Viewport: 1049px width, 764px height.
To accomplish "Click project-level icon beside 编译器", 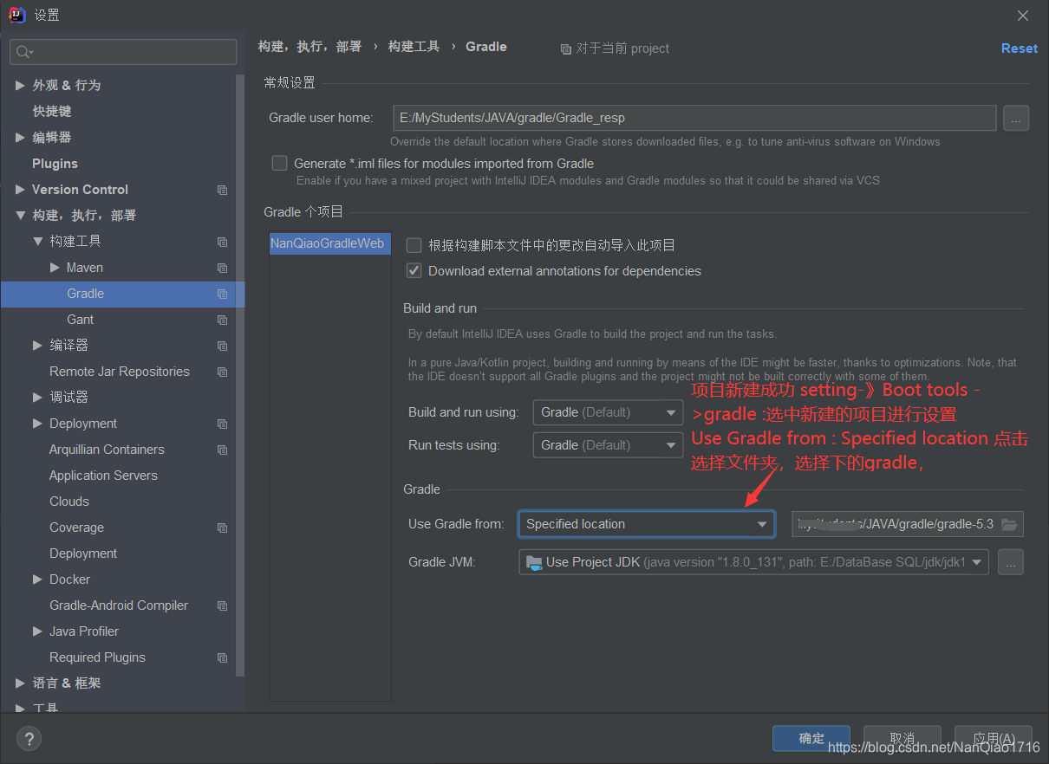I will (223, 346).
